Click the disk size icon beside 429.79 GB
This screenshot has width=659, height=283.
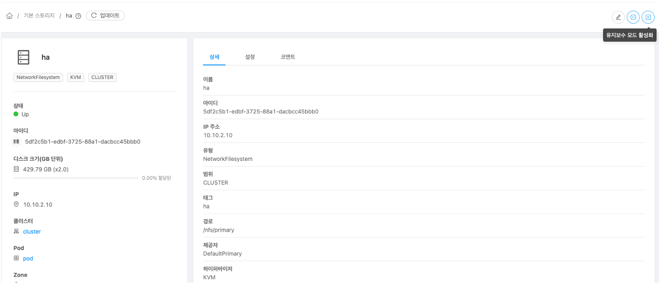point(16,169)
